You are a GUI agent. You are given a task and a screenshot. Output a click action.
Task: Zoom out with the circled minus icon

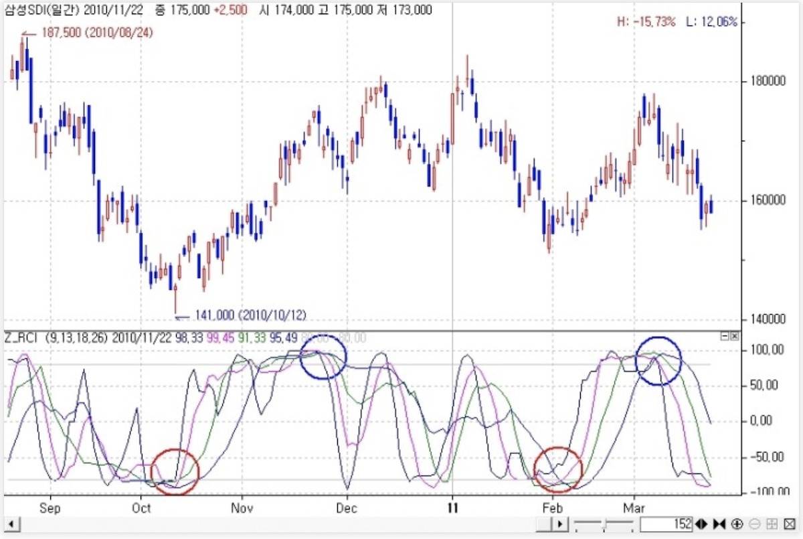(755, 524)
